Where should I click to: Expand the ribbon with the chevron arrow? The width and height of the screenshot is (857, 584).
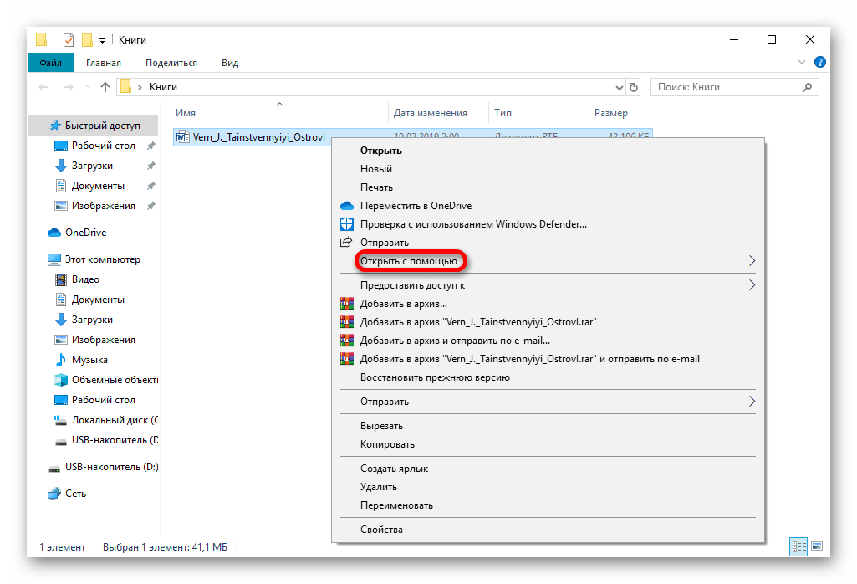pos(804,63)
